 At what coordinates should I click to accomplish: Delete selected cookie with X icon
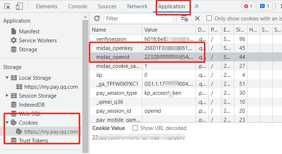[197, 18]
